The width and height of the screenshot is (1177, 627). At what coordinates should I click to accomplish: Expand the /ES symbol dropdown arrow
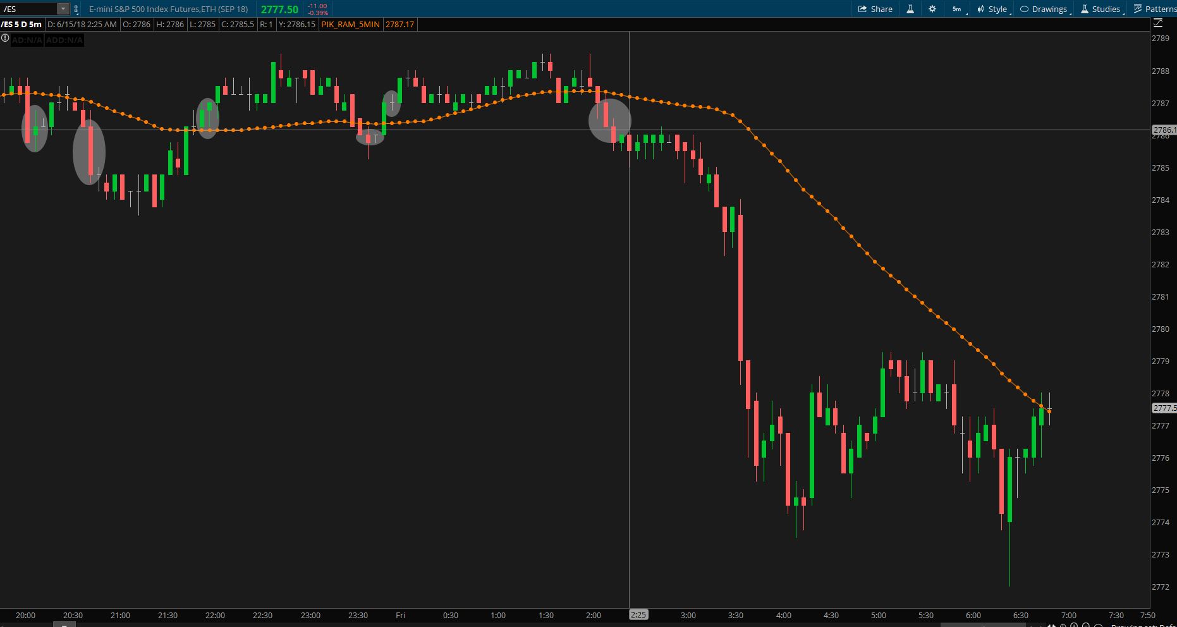[x=63, y=9]
